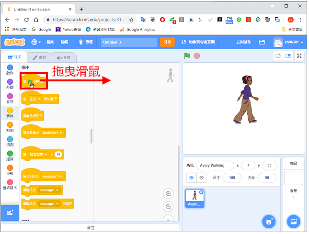
Task: Edit the Untitled-3 project title field
Action: tap(129, 42)
